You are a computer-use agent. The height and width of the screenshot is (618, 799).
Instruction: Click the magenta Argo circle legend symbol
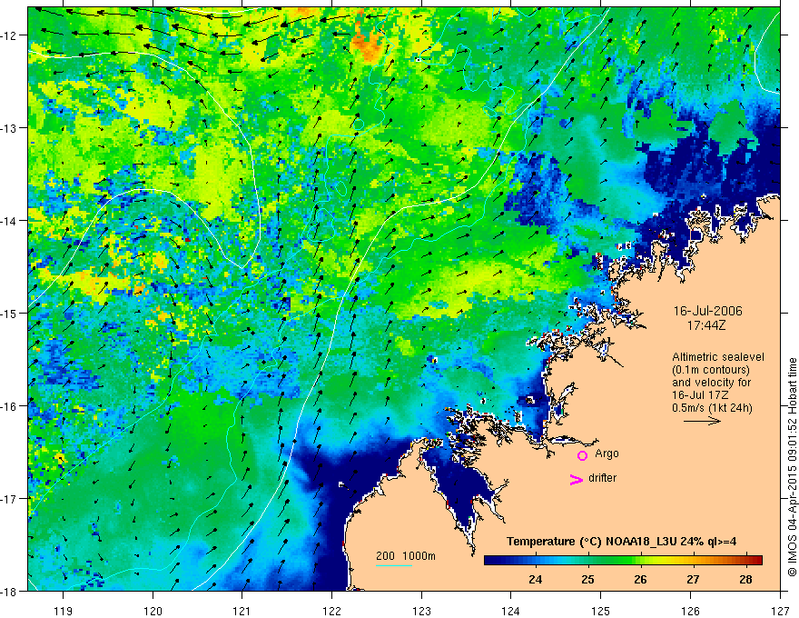(x=582, y=455)
